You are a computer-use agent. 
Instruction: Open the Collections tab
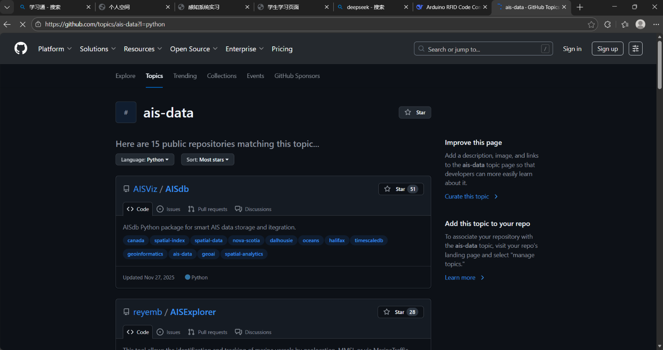tap(222, 76)
